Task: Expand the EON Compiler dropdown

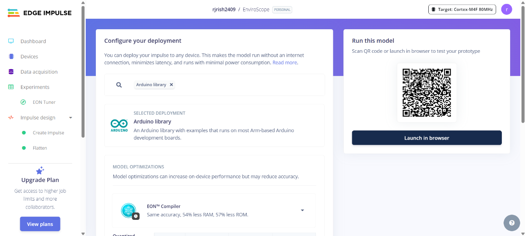Action: tap(302, 210)
